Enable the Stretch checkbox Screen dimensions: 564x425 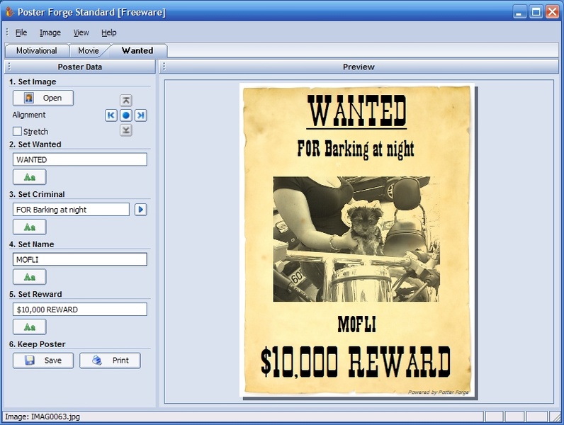(17, 131)
